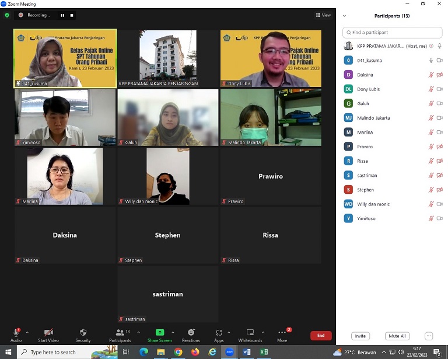
Task: Toggle the Audio mute microphone button
Action: 16,333
